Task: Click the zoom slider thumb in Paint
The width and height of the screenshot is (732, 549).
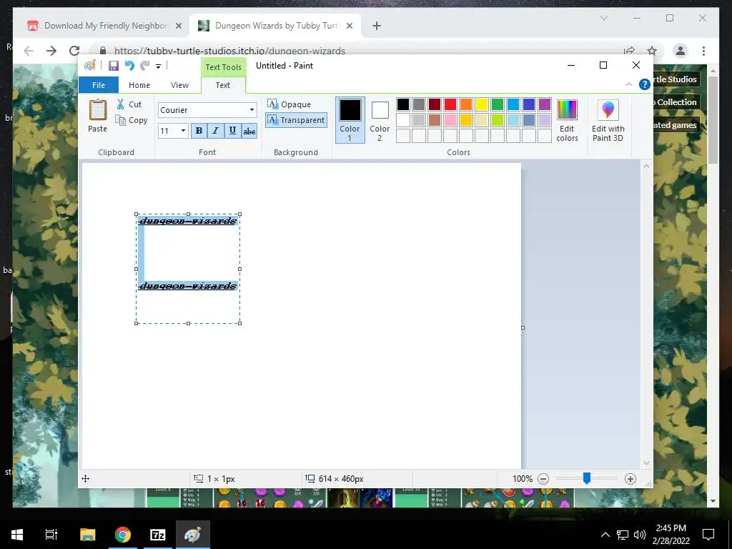Action: coord(587,478)
